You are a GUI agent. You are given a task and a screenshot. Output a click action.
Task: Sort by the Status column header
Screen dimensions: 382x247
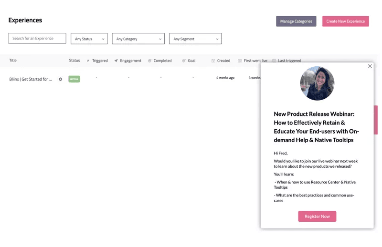[x=74, y=61]
